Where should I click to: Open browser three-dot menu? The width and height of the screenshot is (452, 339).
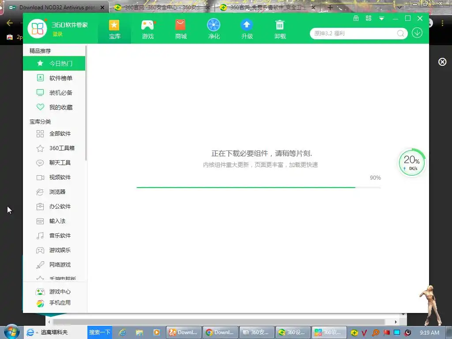[x=442, y=23]
